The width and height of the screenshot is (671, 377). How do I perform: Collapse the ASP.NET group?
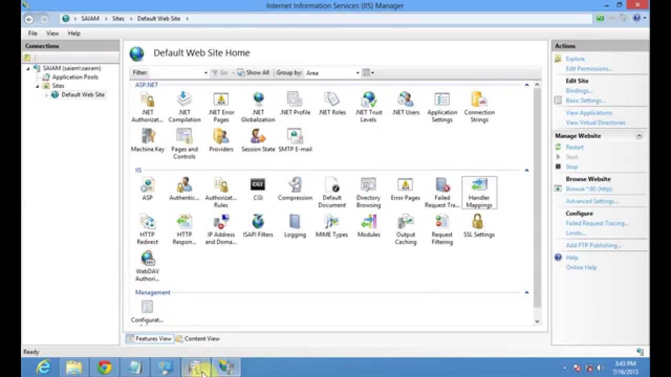click(527, 84)
